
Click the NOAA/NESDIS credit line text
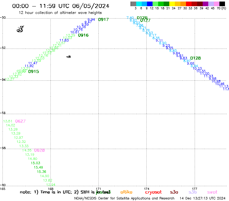click(124, 199)
